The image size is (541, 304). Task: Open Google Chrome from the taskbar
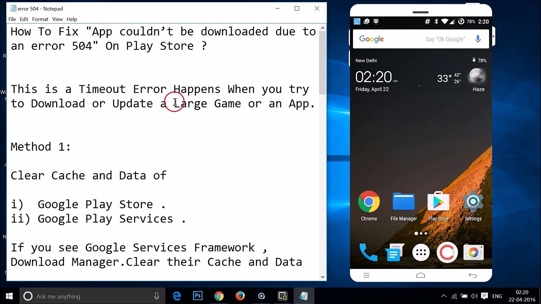pos(219,296)
